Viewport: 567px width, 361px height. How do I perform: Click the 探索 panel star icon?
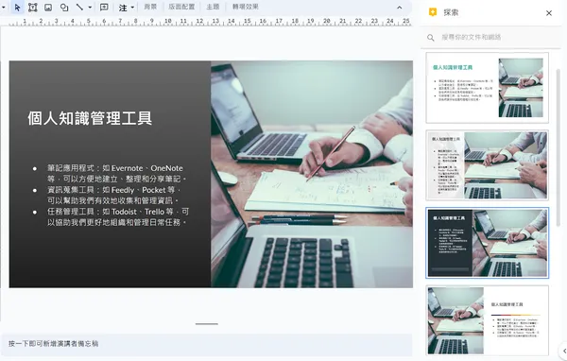(433, 12)
